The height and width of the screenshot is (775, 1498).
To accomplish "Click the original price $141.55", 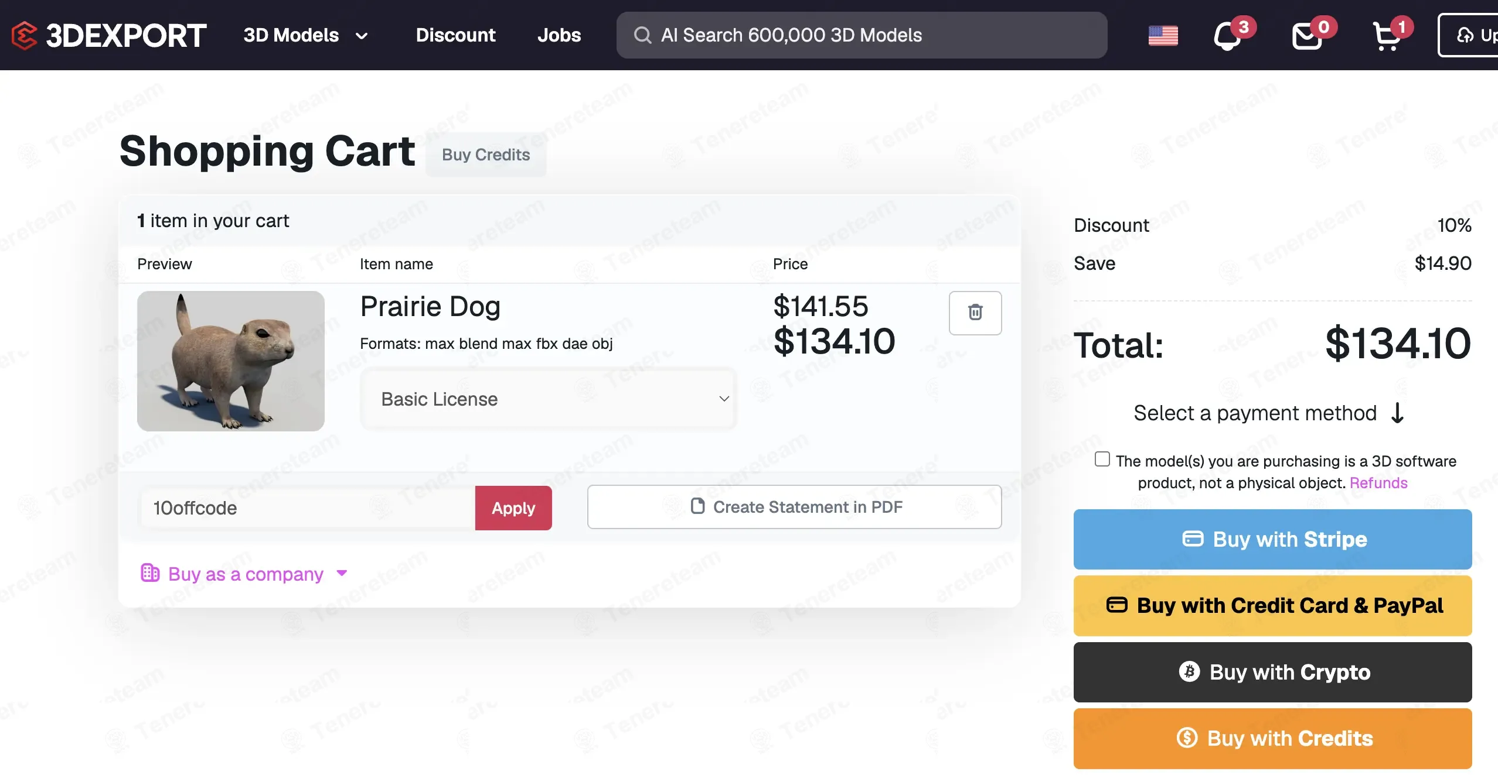I will [821, 306].
